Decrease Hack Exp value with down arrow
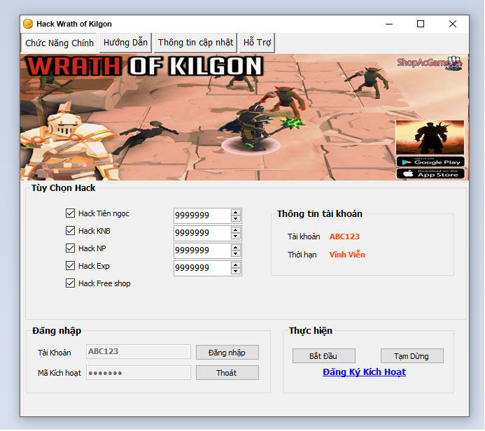 point(236,271)
